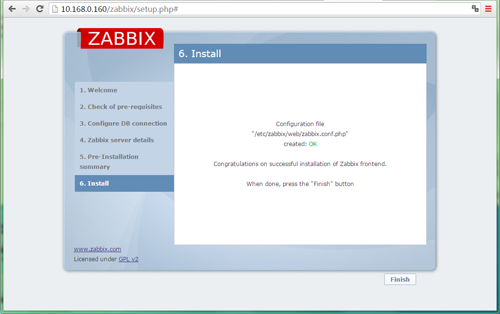Open the www.zabbix.com link

tap(98, 249)
